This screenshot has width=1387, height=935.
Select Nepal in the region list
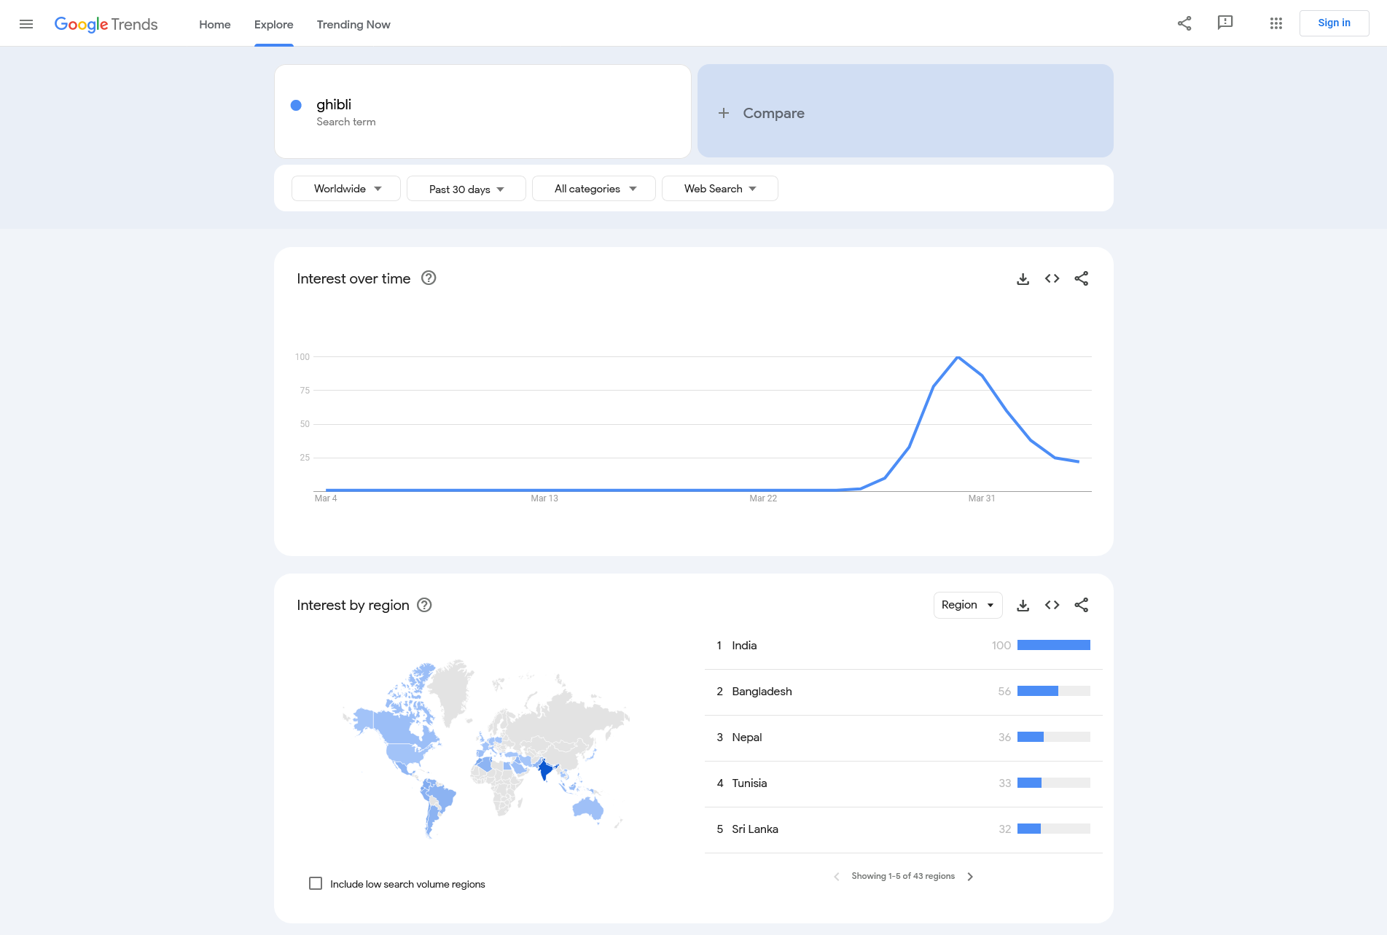[x=904, y=738]
